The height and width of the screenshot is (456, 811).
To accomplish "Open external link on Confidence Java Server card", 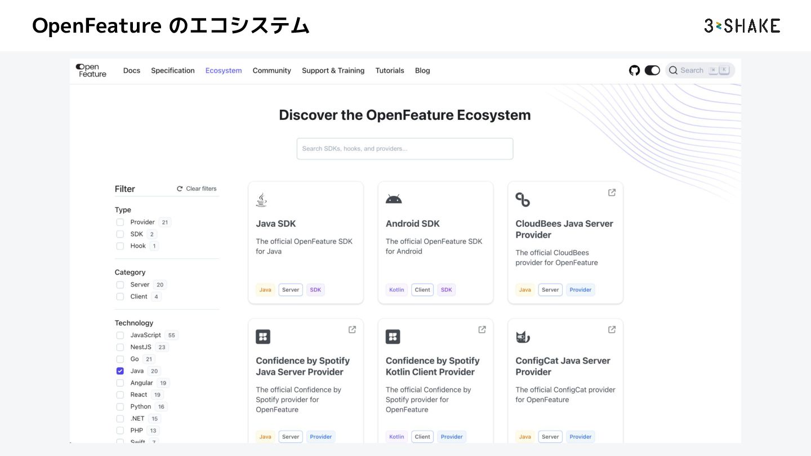I will click(x=352, y=329).
